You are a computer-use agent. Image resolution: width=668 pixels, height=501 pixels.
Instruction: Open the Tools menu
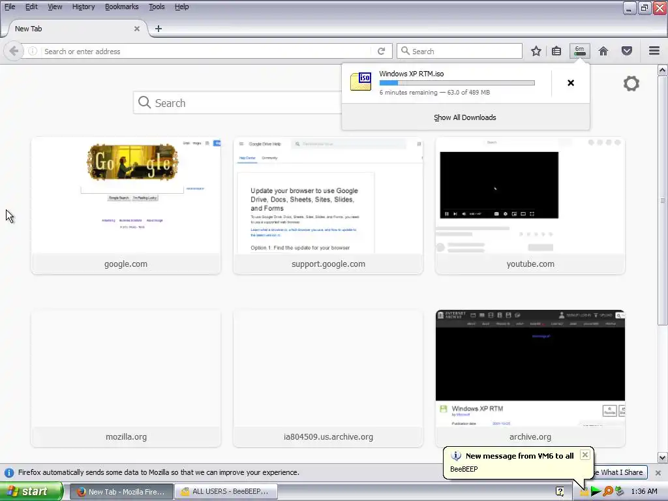click(157, 7)
